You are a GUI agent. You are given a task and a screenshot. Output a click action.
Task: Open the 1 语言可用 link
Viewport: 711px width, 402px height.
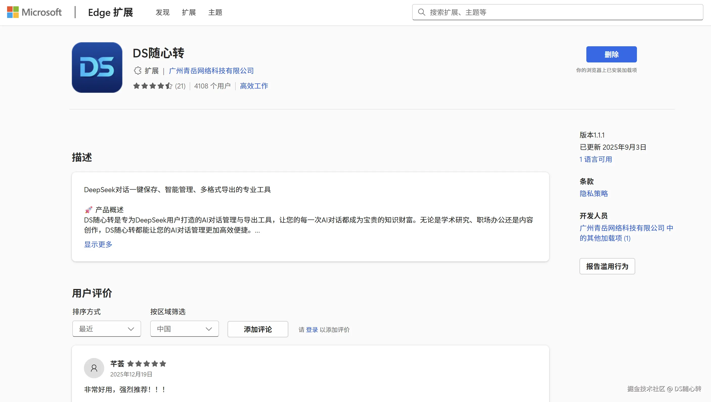596,159
